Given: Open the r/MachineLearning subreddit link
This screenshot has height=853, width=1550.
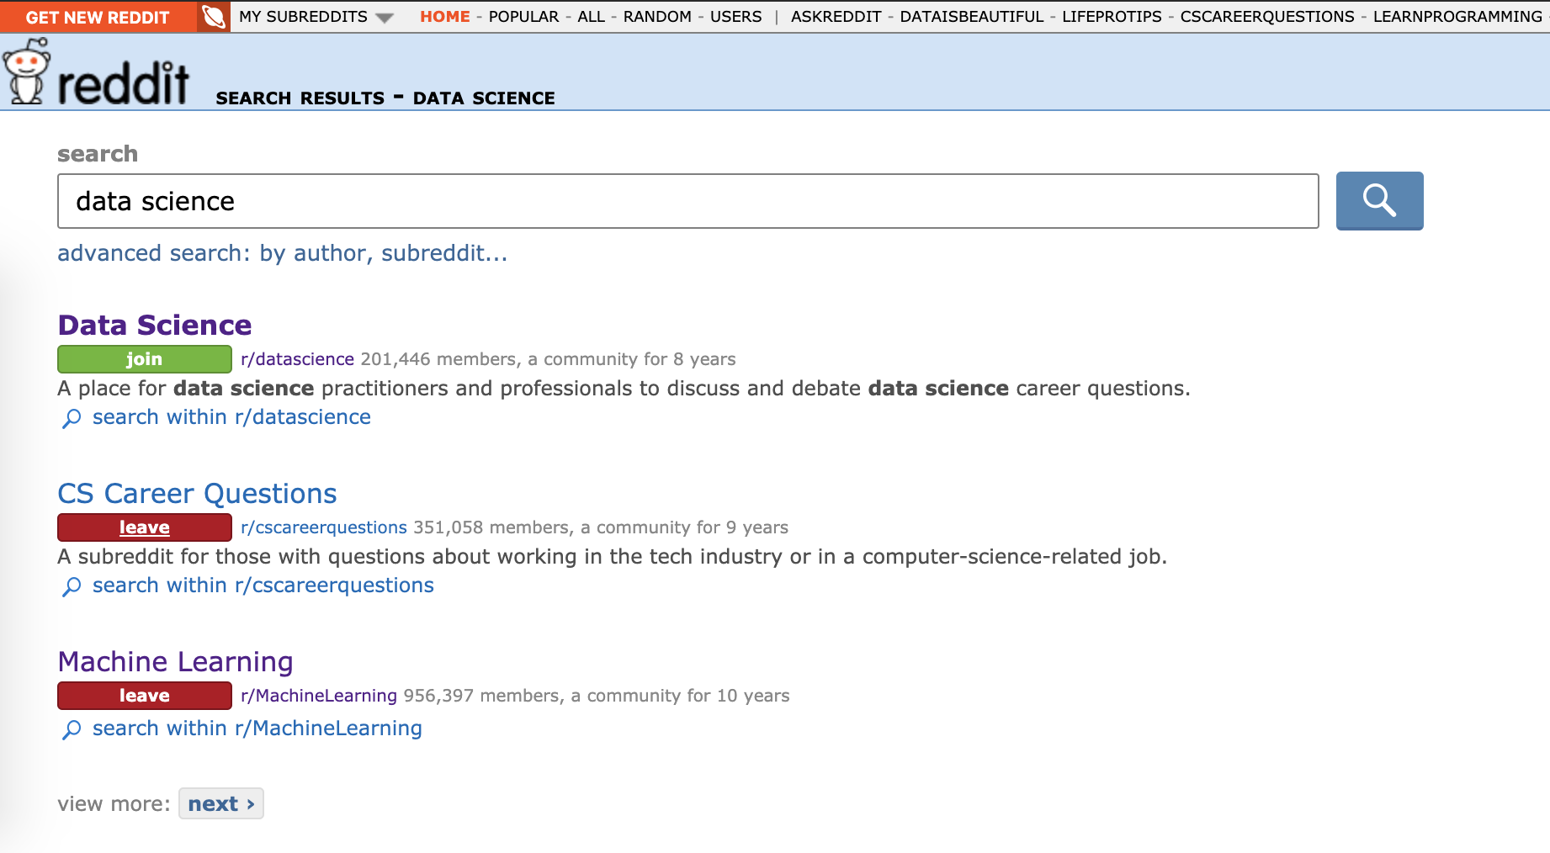Looking at the screenshot, I should click(x=318, y=696).
